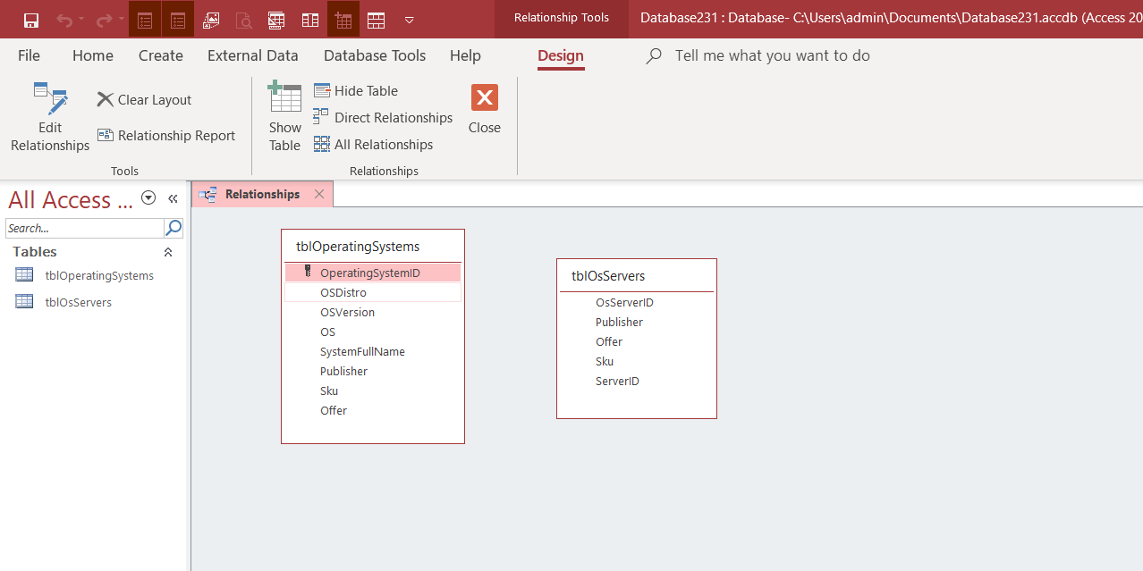Click the All Relationships button

(x=373, y=145)
